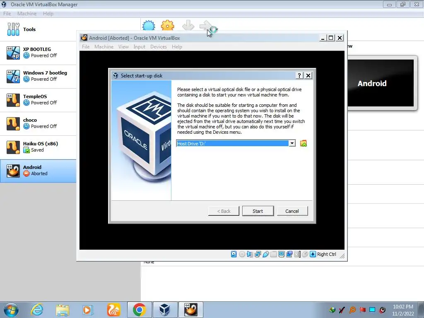Viewport: 424px width, 318px height.
Task: Close the Select start-up disk dialog
Action: pos(308,75)
